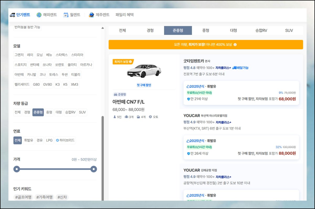Select 쏘렌토 model filter

click(x=60, y=65)
